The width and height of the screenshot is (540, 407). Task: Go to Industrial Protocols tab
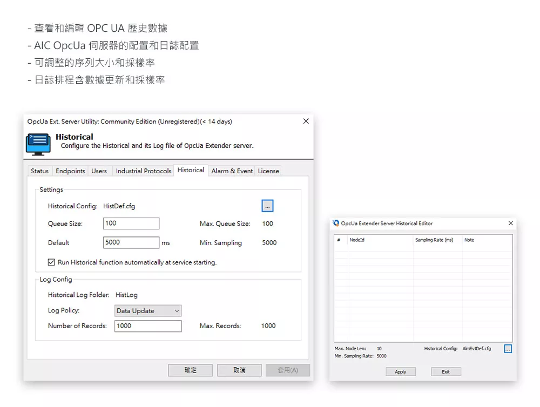143,171
